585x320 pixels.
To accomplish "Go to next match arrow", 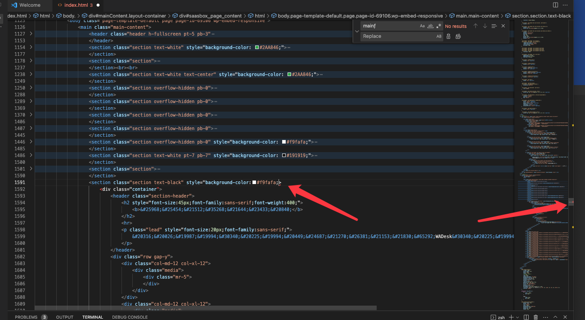I will [485, 26].
